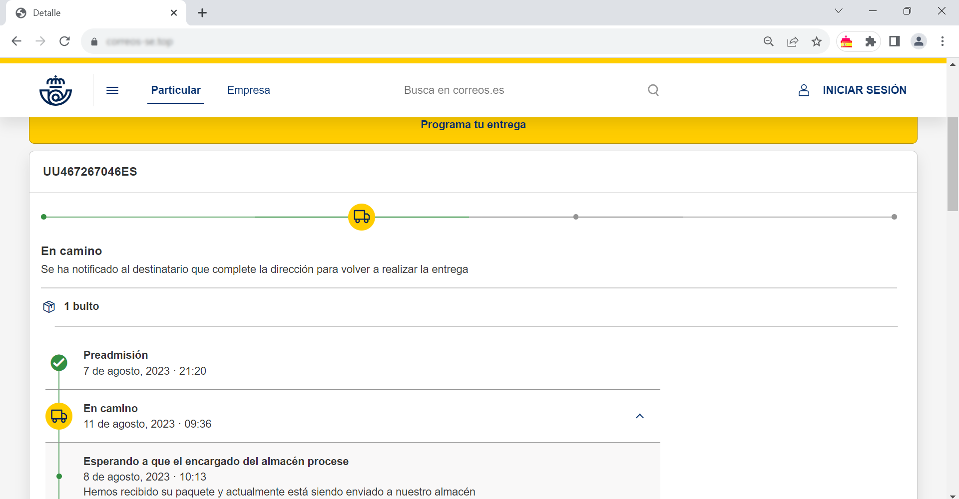Open the hamburger menu
The width and height of the screenshot is (959, 499).
click(x=112, y=90)
